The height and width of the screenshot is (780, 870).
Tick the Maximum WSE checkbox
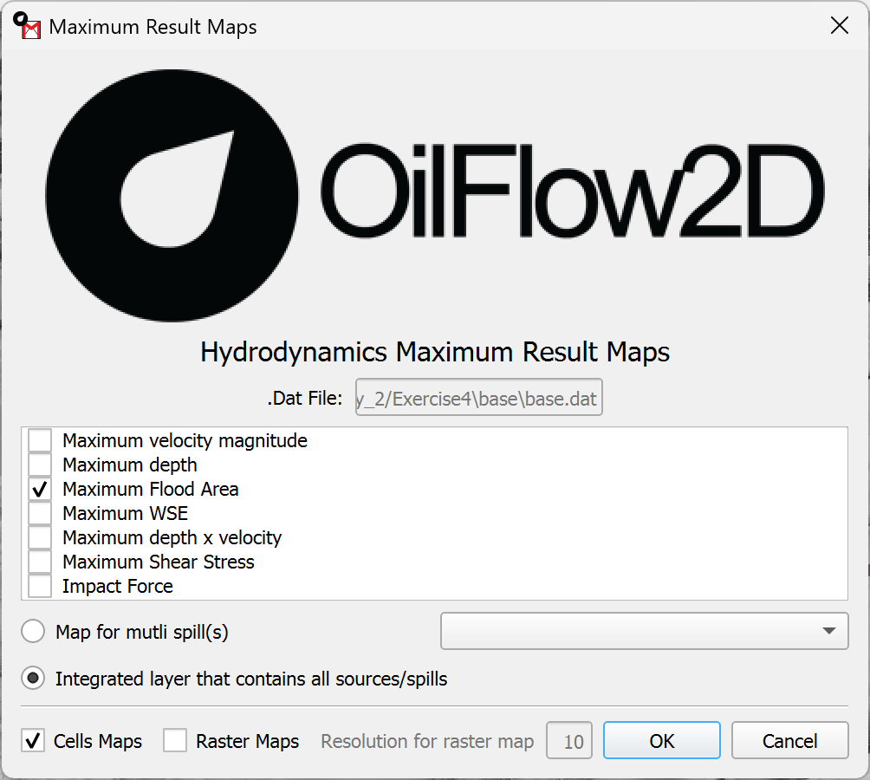40,514
